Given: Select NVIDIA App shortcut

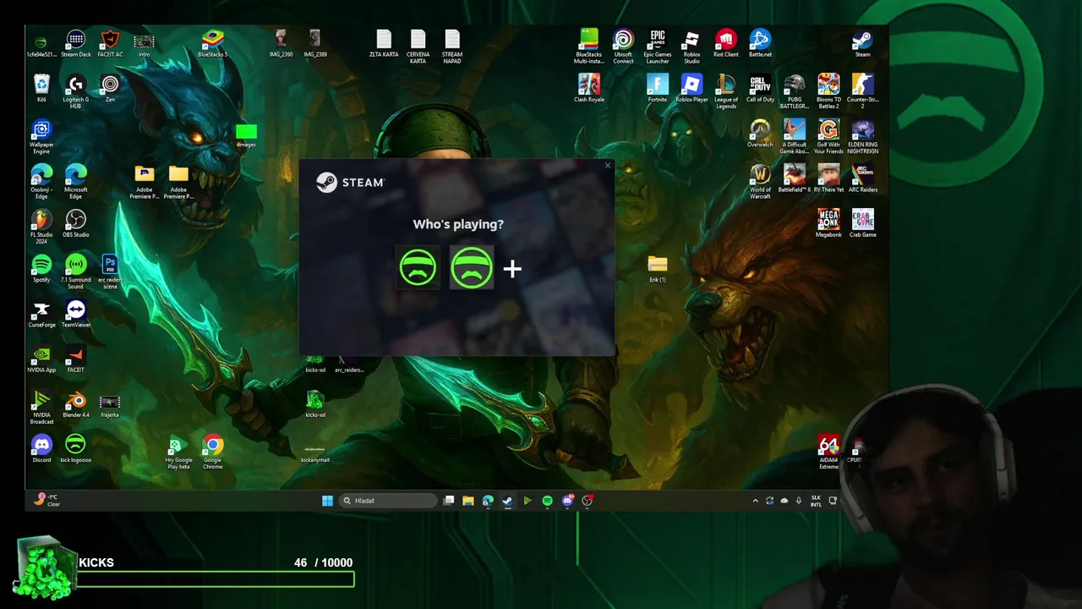Looking at the screenshot, I should click(41, 359).
